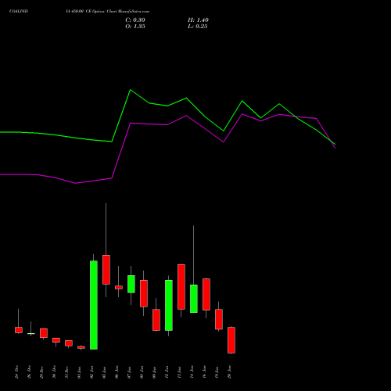This screenshot has height=391, width=391.
Task: Click the red candle above 19 Jan
Action: pos(219,319)
